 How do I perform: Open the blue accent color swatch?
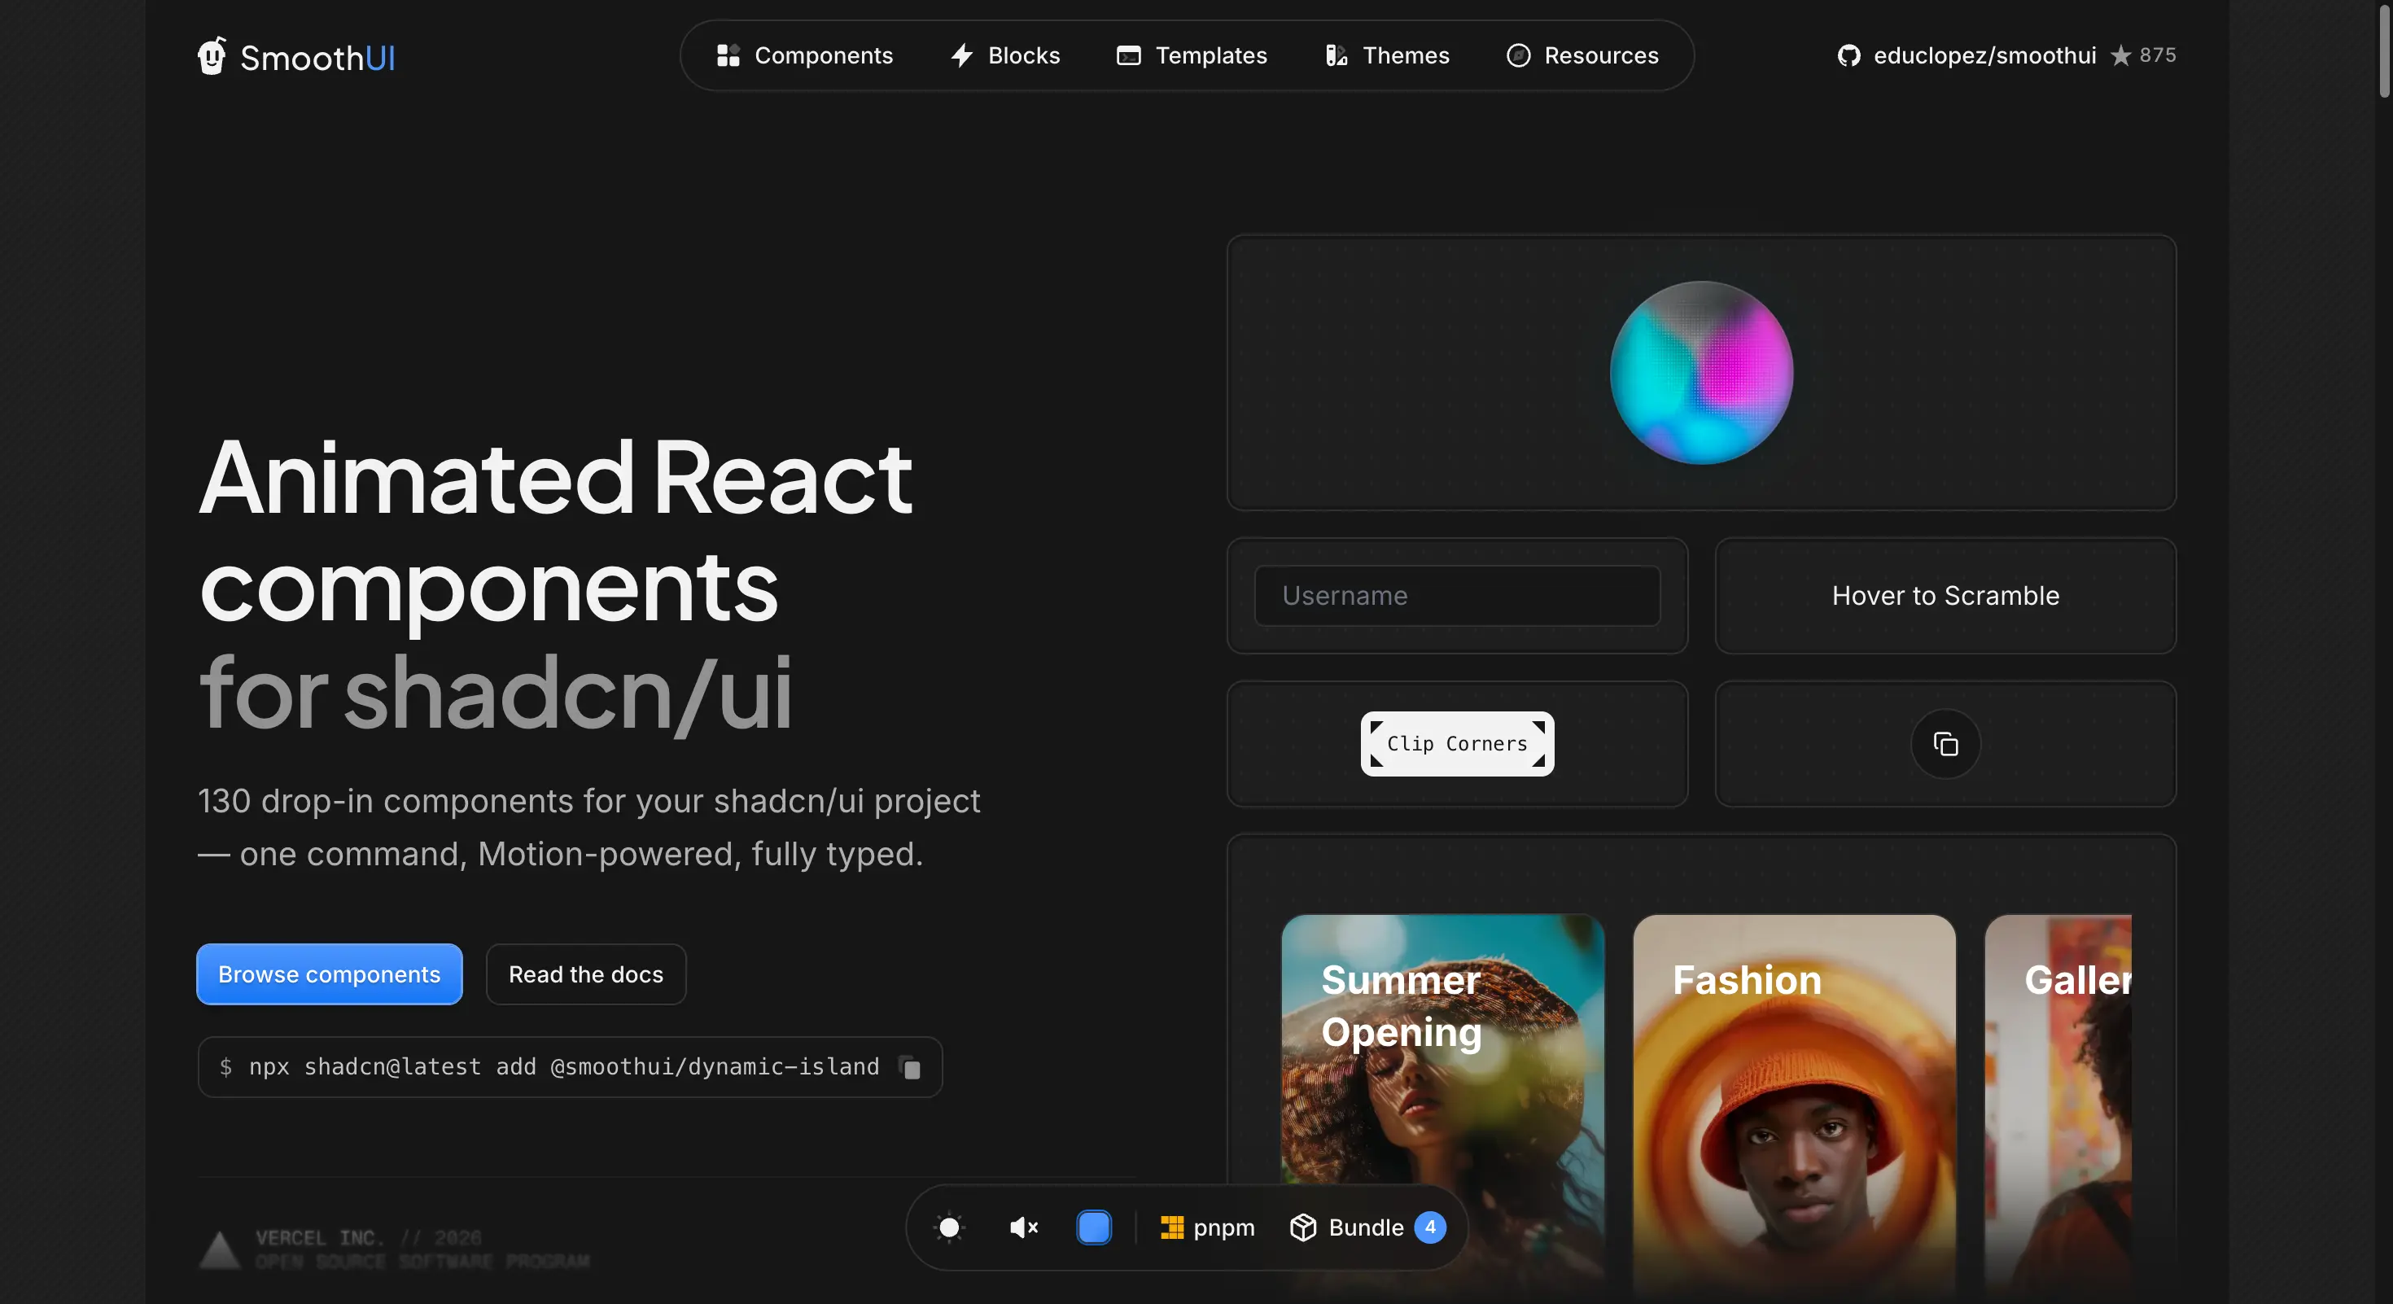(1094, 1227)
